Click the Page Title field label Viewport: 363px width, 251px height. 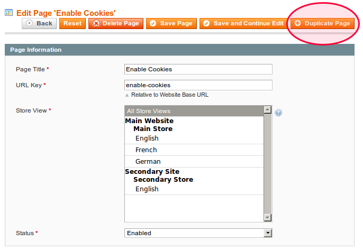pyautogui.click(x=30, y=69)
